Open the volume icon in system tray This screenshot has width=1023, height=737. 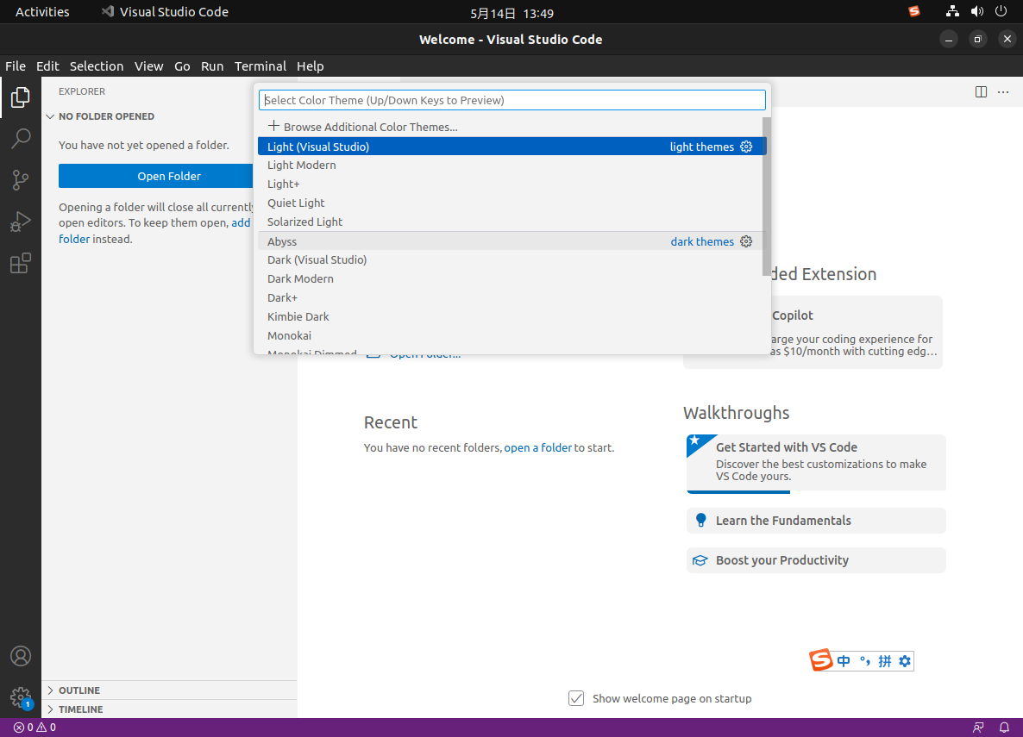pyautogui.click(x=976, y=11)
